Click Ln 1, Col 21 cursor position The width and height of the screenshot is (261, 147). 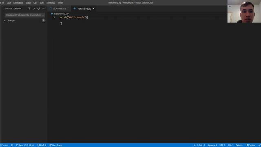coord(199,145)
